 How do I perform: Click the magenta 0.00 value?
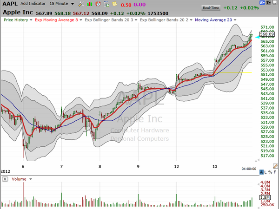pyautogui.click(x=139, y=5)
